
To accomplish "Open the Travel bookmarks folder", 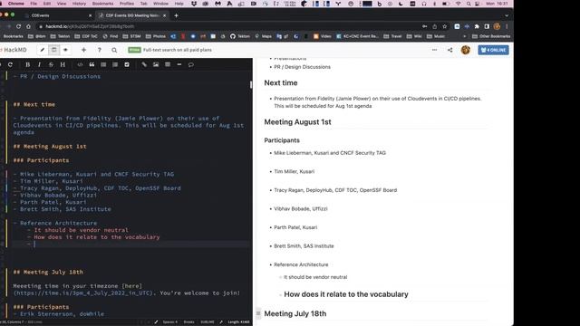I will [x=392, y=36].
